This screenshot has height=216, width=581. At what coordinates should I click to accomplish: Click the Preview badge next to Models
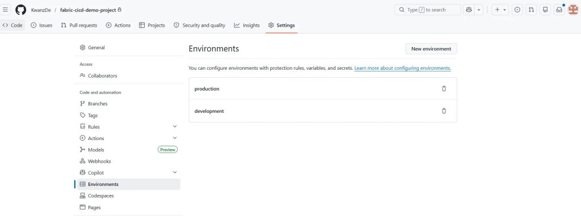167,150
